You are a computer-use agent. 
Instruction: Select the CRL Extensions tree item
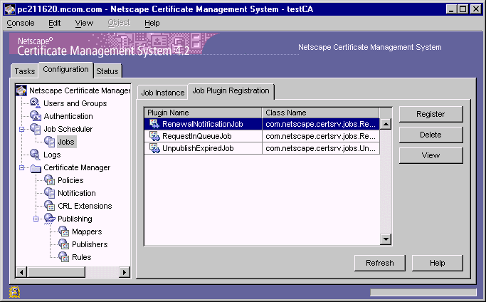point(85,206)
